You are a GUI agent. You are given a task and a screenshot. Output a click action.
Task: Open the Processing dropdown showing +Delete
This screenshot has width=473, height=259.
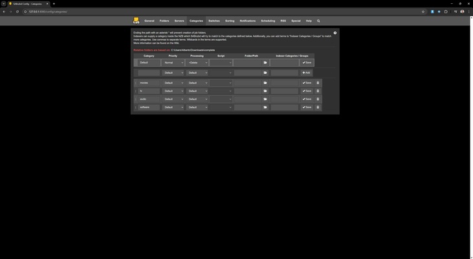[x=197, y=63]
